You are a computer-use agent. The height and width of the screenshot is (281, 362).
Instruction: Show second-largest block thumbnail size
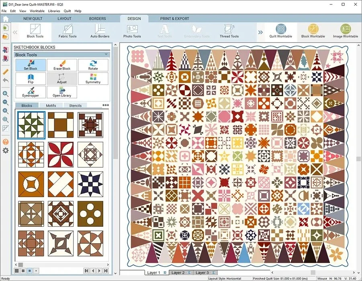click(23, 271)
